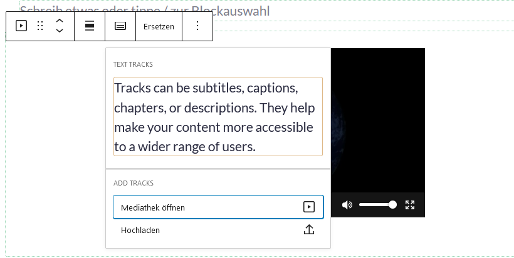The width and height of the screenshot is (514, 258).
Task: Open the block alignment options
Action: (x=90, y=26)
